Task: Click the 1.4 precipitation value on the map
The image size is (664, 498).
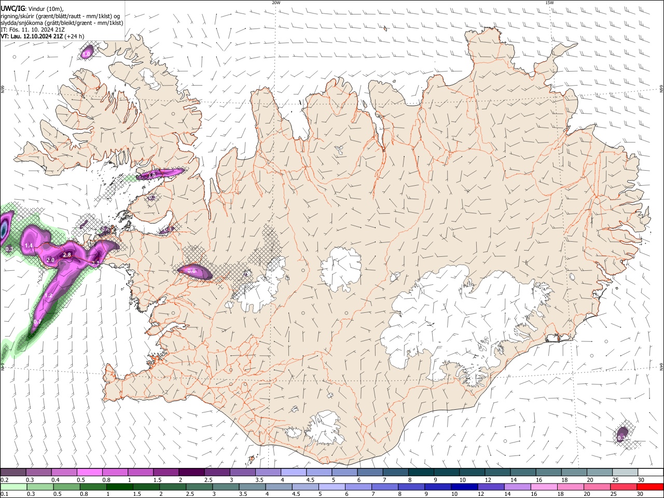Action: [29, 245]
